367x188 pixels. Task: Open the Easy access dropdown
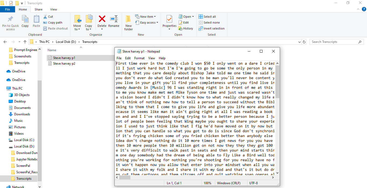tap(149, 23)
